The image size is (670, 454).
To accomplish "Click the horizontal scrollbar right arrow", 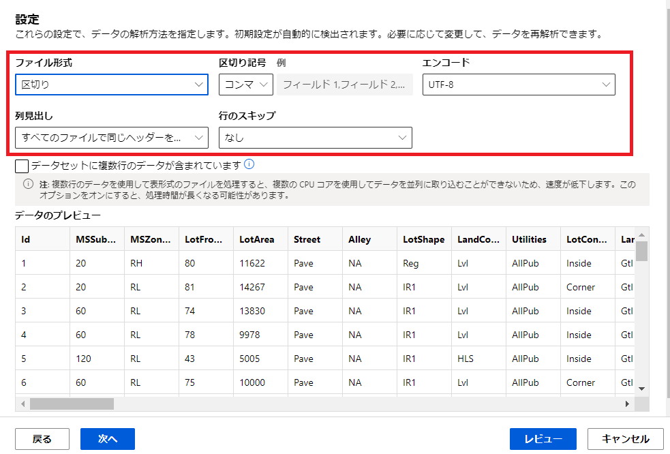I will (627, 404).
